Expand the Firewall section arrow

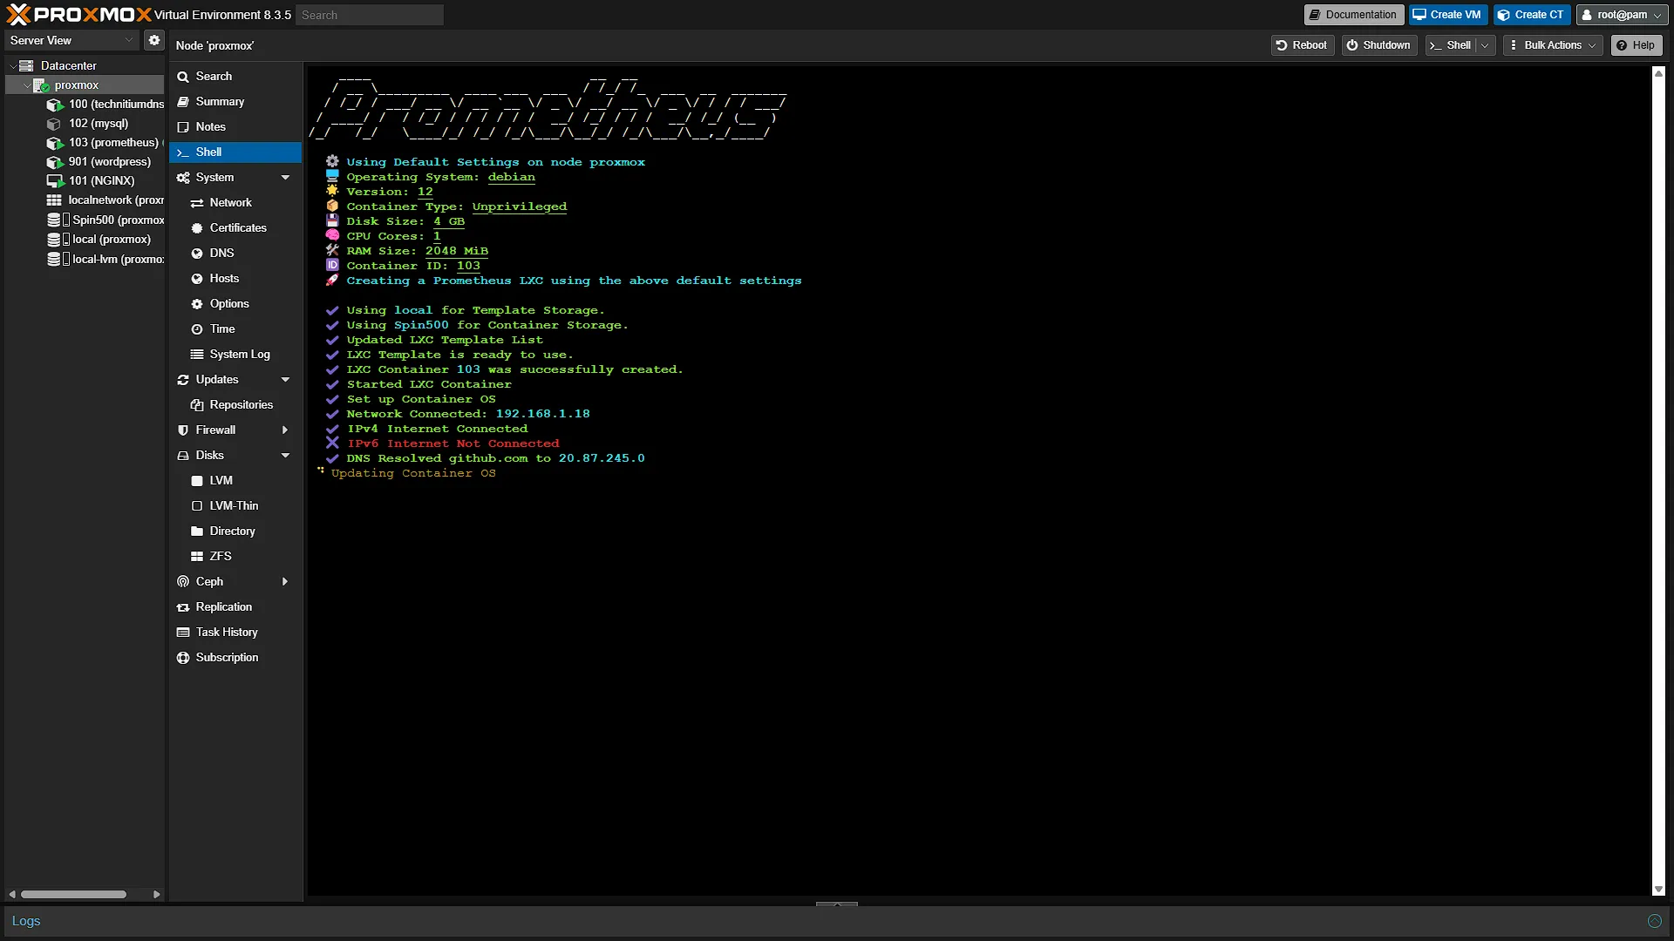click(285, 430)
